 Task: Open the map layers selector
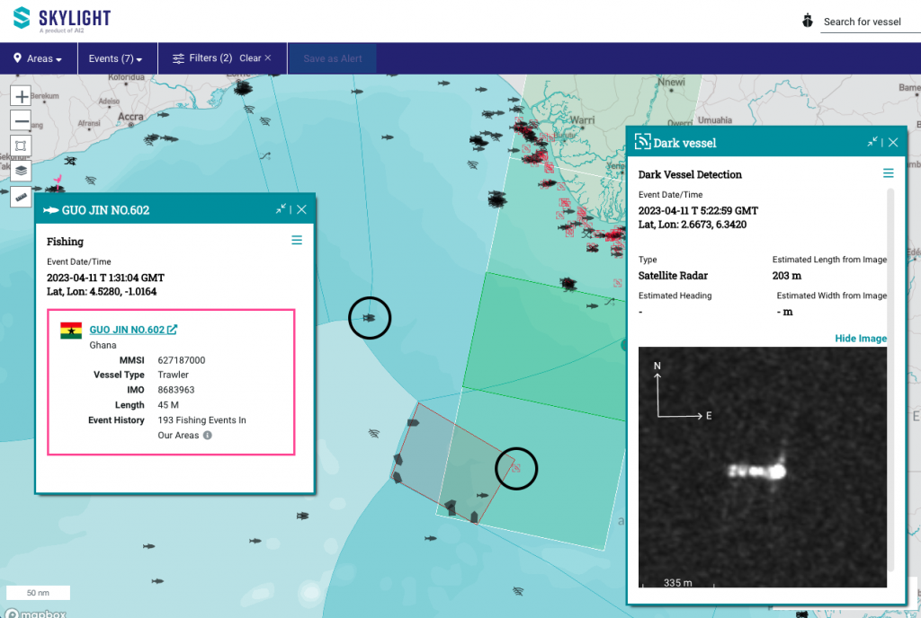[x=20, y=171]
